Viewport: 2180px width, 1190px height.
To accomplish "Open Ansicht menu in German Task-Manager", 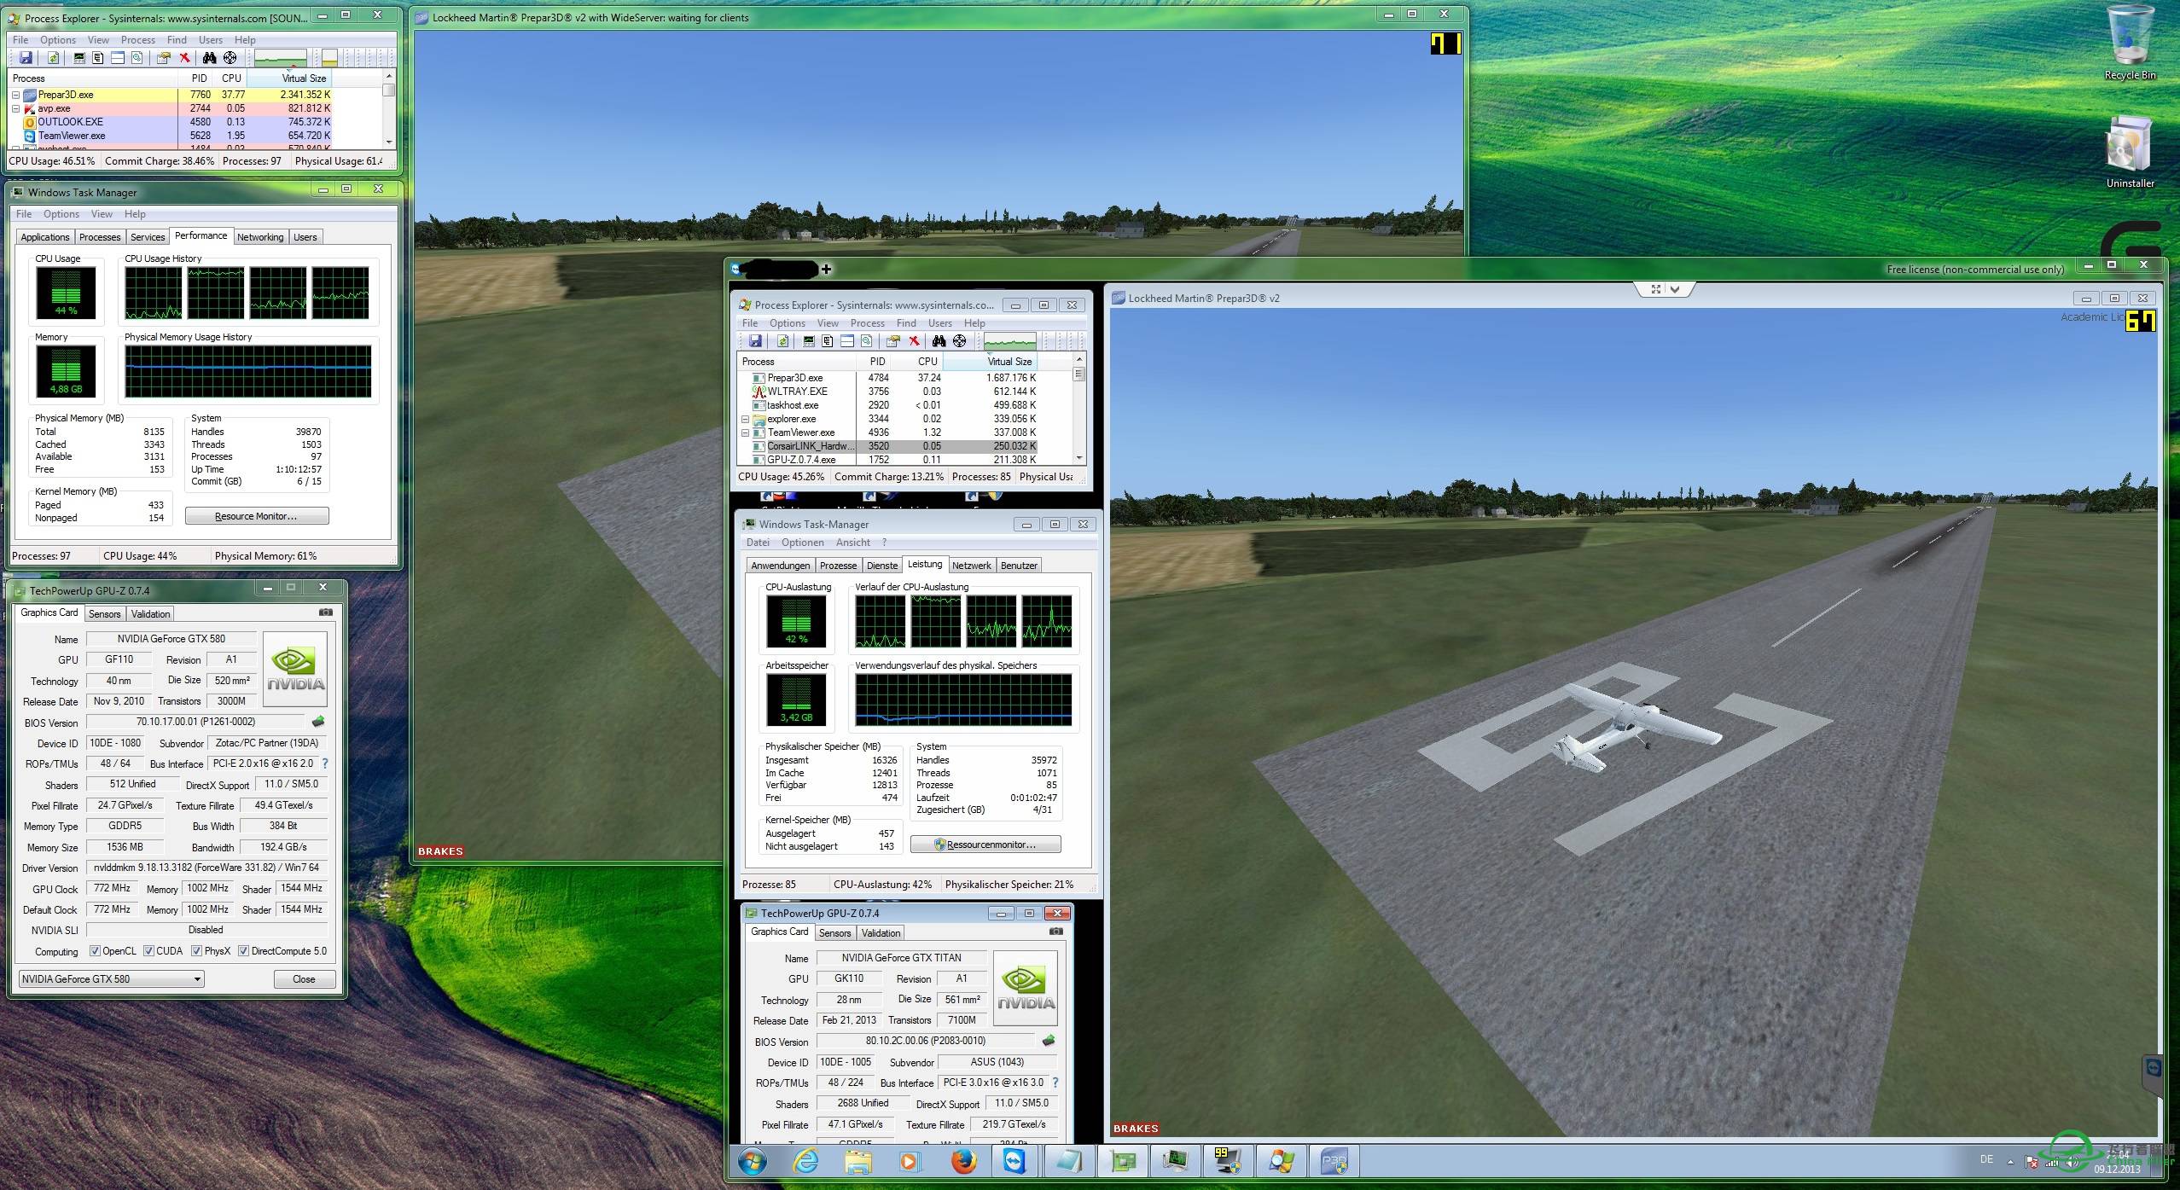I will point(853,543).
